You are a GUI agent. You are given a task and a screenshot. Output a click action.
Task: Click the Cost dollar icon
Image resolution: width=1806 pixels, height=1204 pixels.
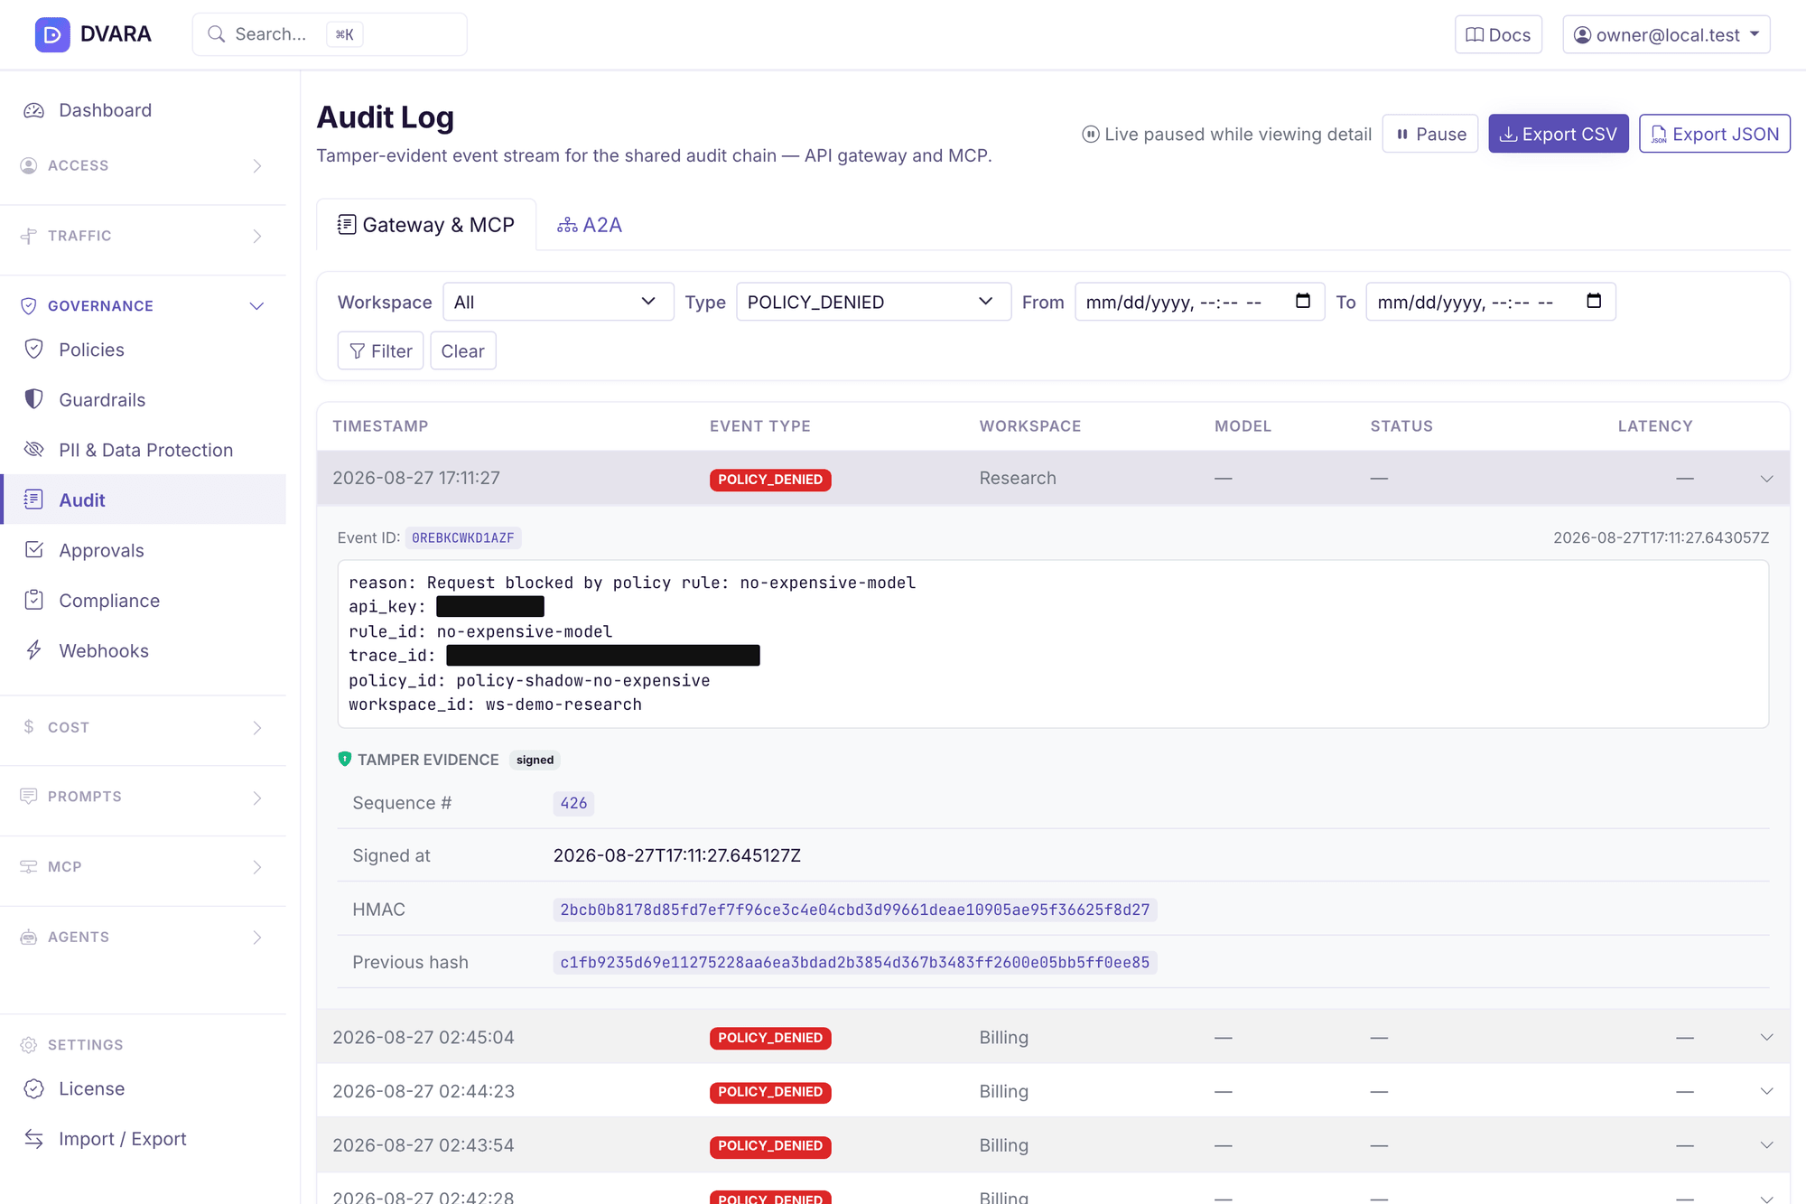point(29,727)
